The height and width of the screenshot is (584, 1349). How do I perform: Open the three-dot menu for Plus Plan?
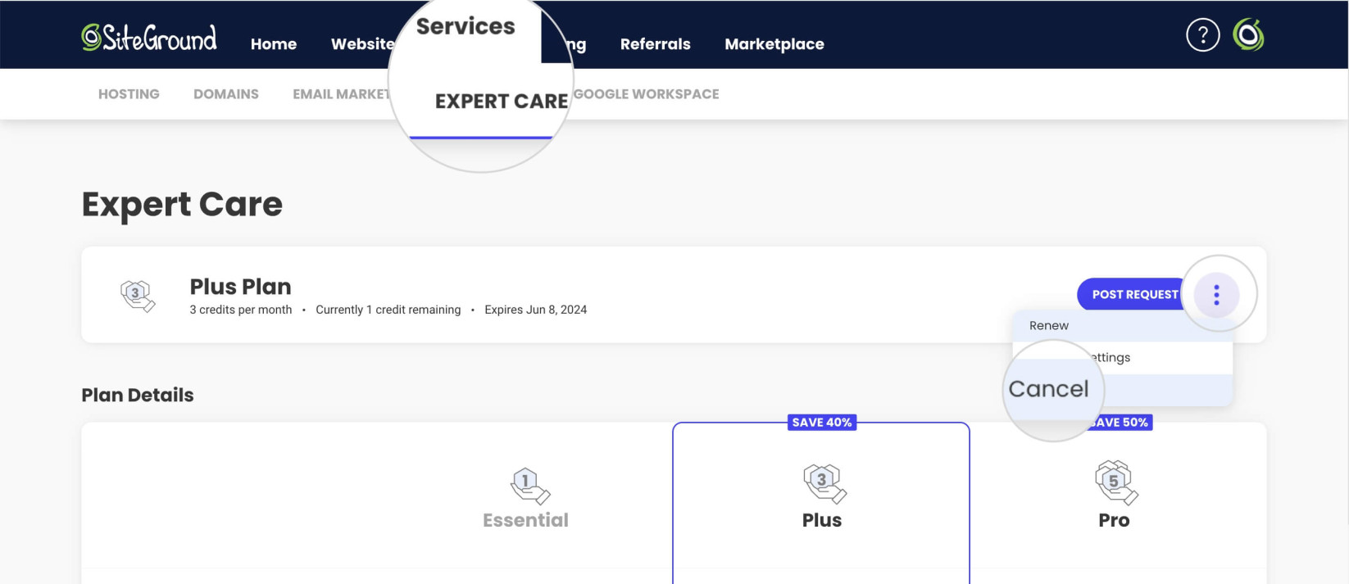coord(1216,295)
